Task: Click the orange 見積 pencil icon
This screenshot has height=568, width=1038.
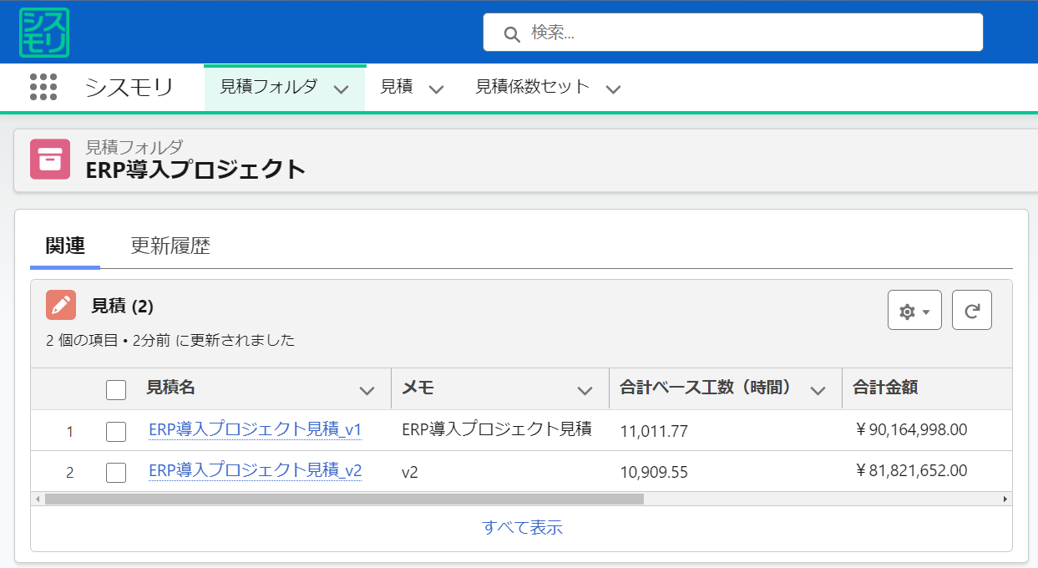Action: click(x=61, y=306)
